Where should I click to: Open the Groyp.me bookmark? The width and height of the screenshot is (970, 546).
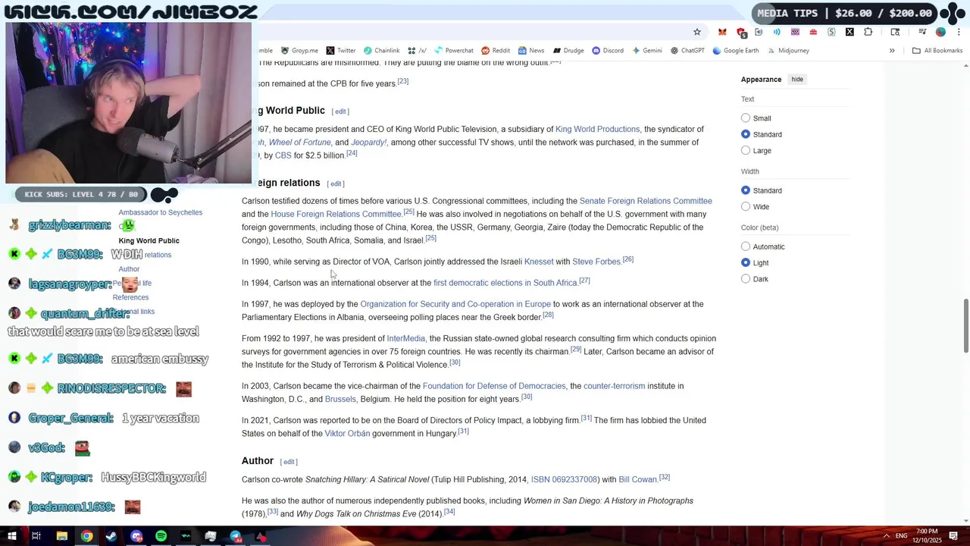299,51
